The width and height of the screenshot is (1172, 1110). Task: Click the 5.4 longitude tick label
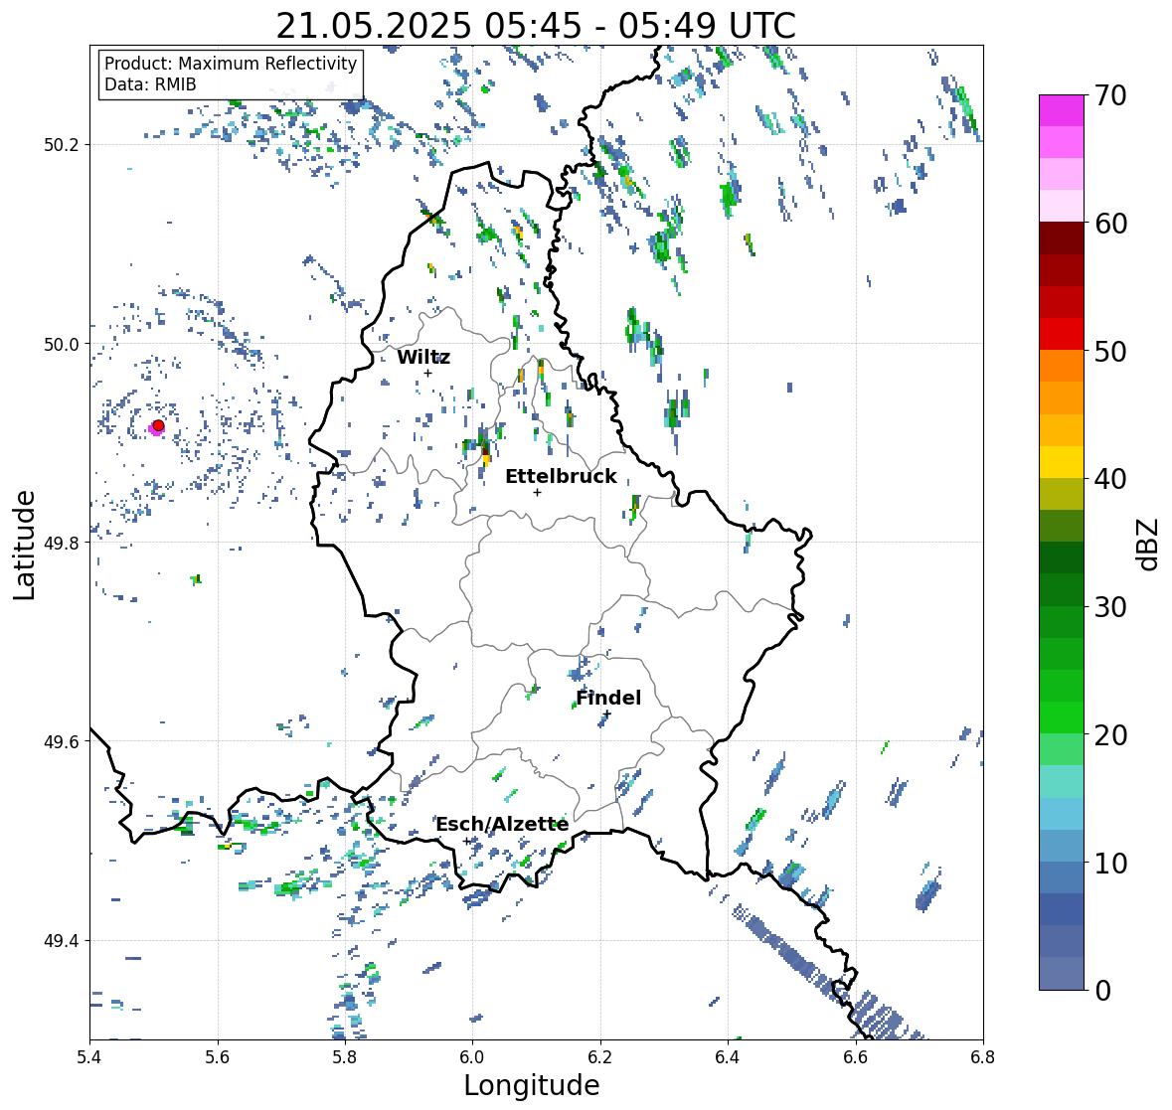coord(89,1056)
